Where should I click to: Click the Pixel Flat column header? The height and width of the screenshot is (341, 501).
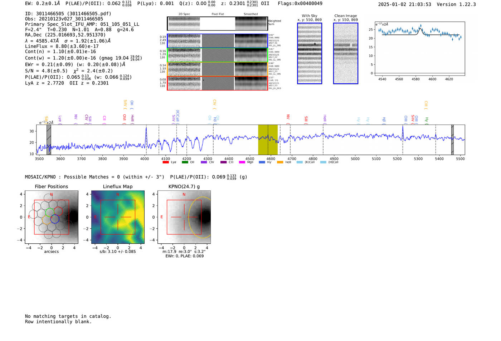(x=218, y=14)
